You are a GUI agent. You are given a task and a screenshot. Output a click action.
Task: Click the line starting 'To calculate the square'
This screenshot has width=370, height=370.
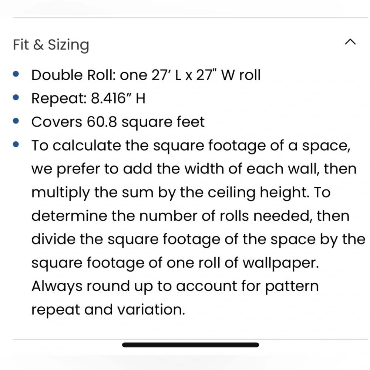(191, 145)
